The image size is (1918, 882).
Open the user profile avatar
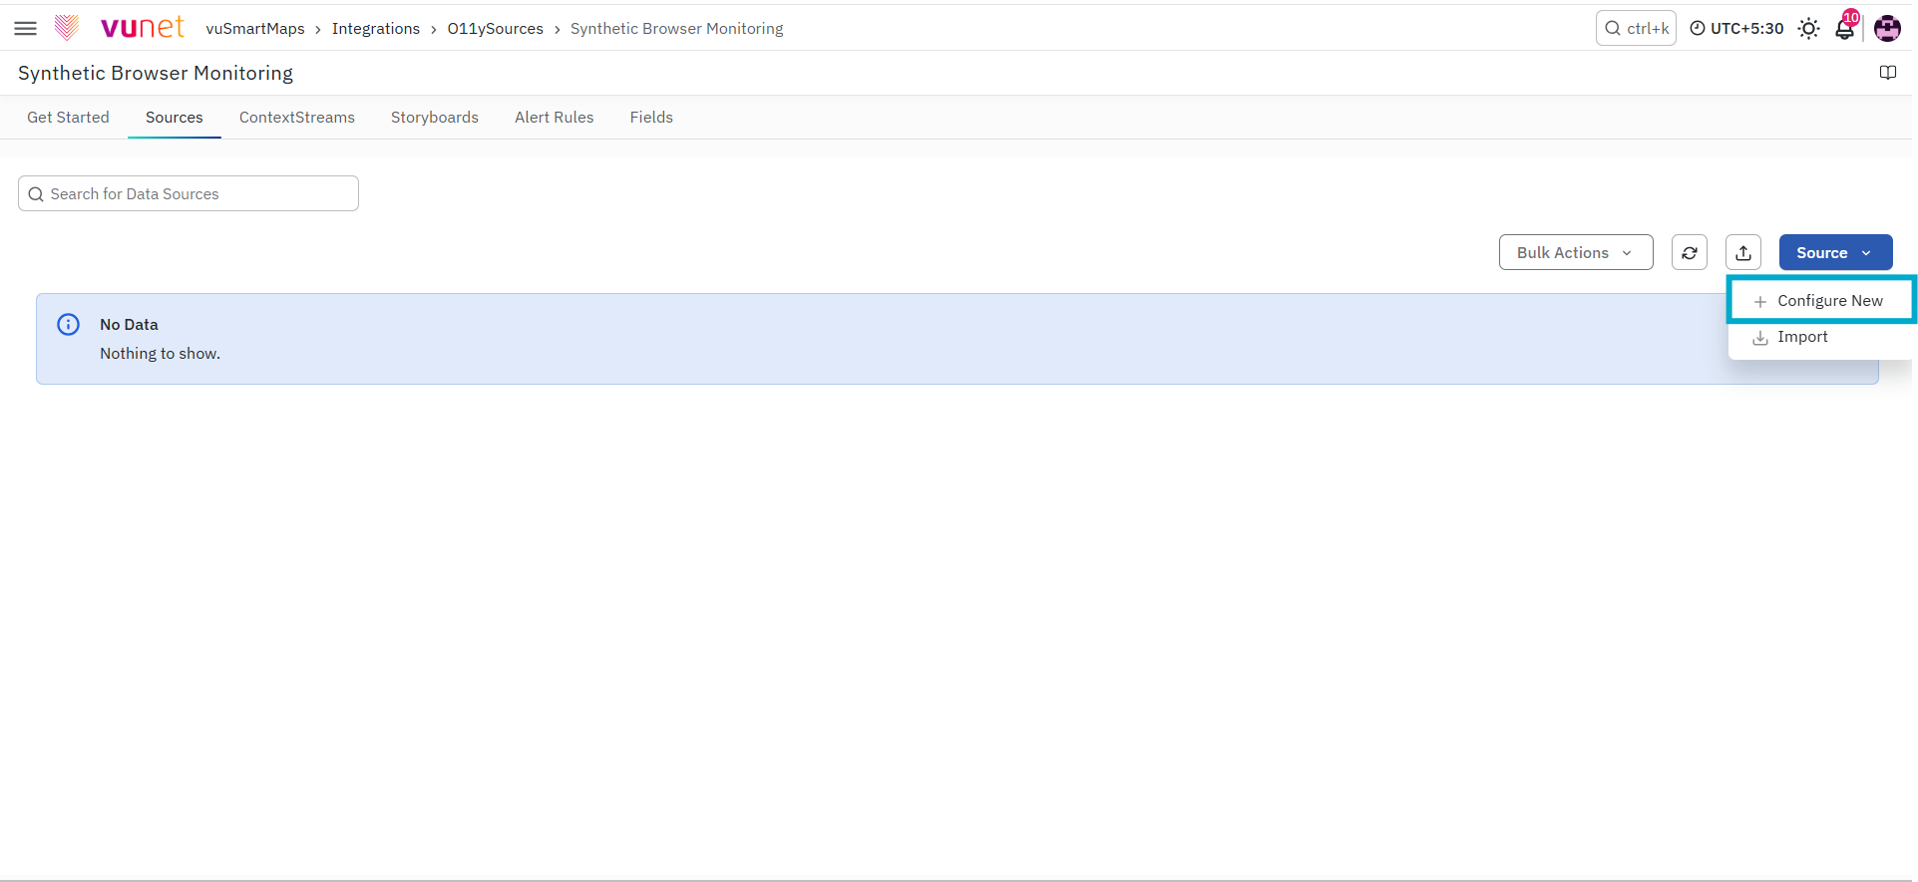(1887, 29)
